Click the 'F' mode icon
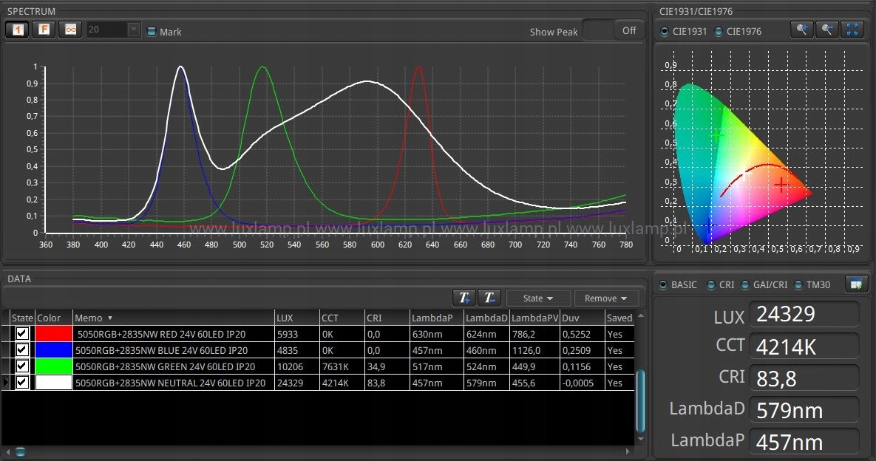 (x=44, y=30)
